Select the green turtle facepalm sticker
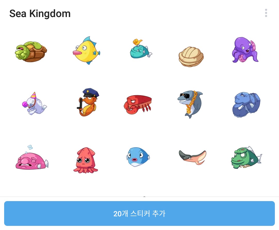279x230 pixels. click(x=31, y=52)
